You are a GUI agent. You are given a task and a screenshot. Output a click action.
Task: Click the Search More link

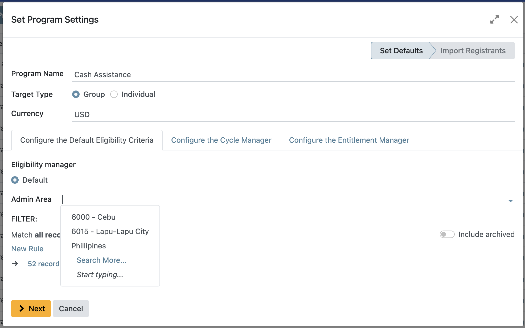(x=102, y=260)
